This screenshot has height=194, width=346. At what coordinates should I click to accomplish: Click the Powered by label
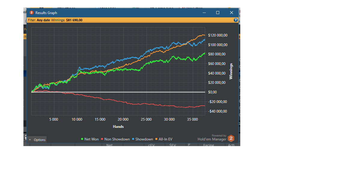(219, 136)
